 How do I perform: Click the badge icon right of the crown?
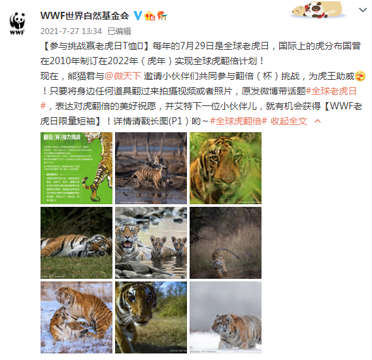(162, 16)
